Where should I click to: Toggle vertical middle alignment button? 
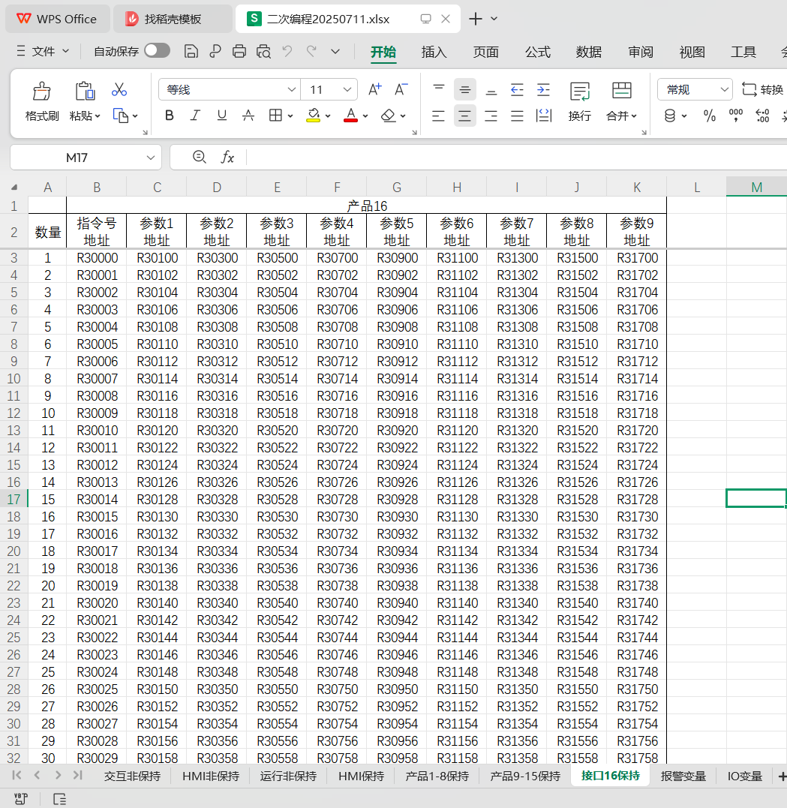pos(465,90)
